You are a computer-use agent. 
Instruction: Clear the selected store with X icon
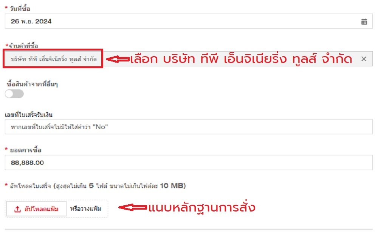[x=364, y=59]
